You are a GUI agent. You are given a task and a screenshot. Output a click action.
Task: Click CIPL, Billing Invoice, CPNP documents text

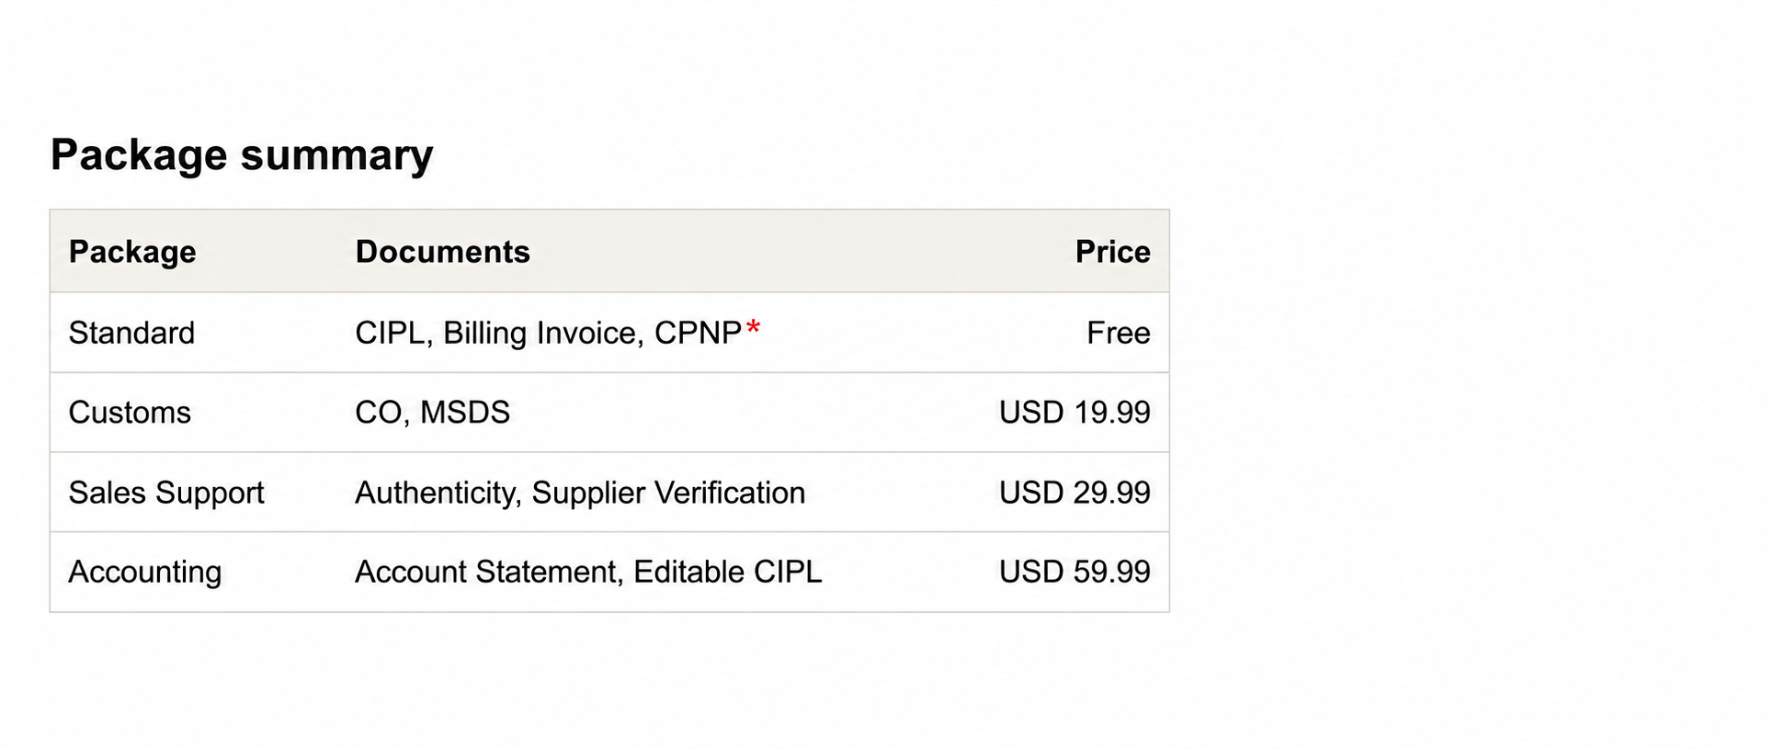click(x=549, y=333)
